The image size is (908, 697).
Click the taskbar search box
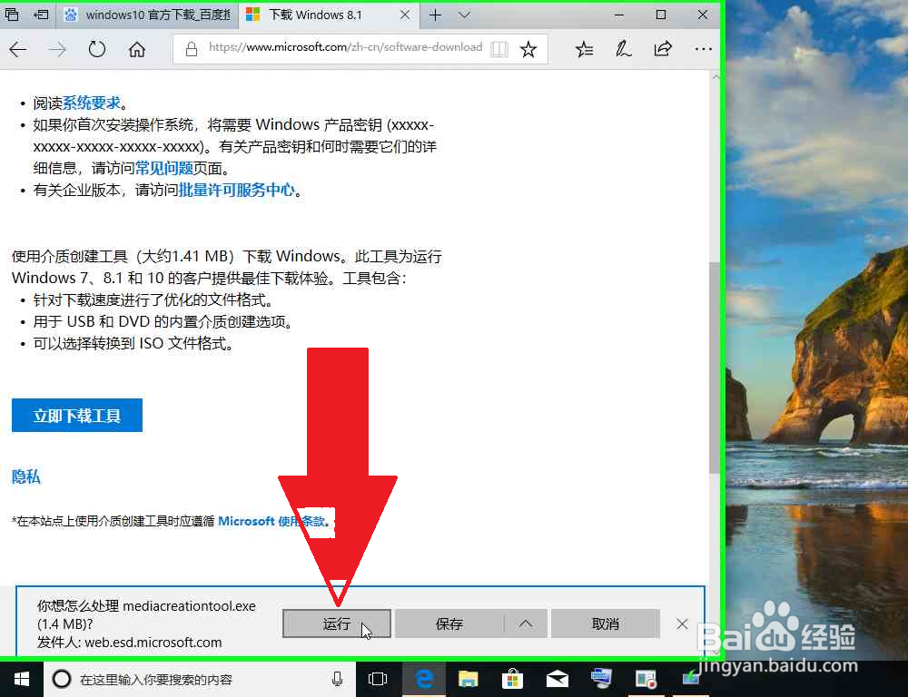coord(200,679)
